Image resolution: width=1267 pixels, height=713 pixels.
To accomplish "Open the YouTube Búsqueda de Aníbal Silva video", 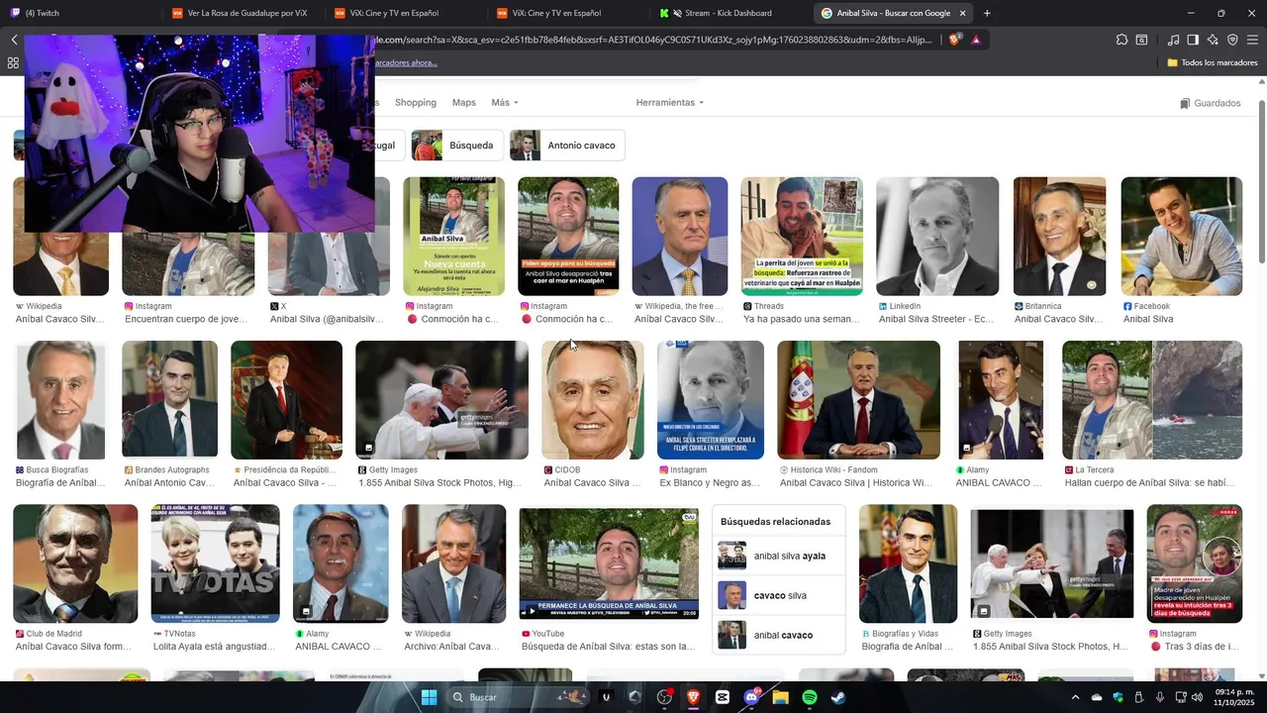I will (x=609, y=563).
